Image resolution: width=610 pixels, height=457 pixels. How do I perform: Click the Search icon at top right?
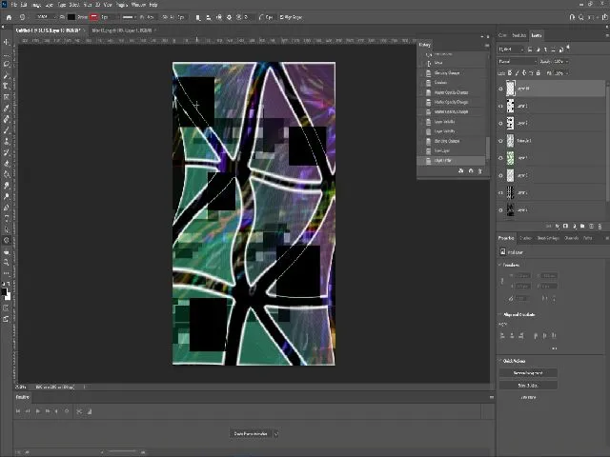click(x=580, y=17)
